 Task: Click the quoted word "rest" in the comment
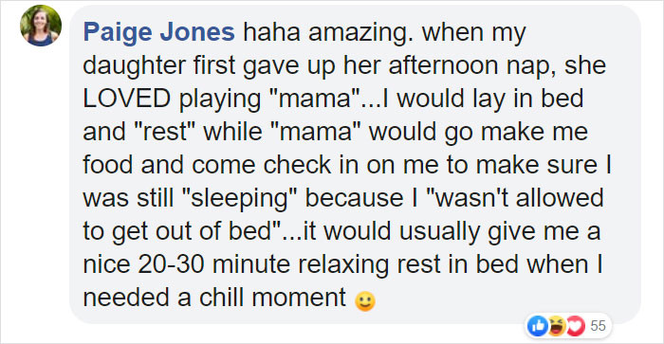[x=163, y=132]
